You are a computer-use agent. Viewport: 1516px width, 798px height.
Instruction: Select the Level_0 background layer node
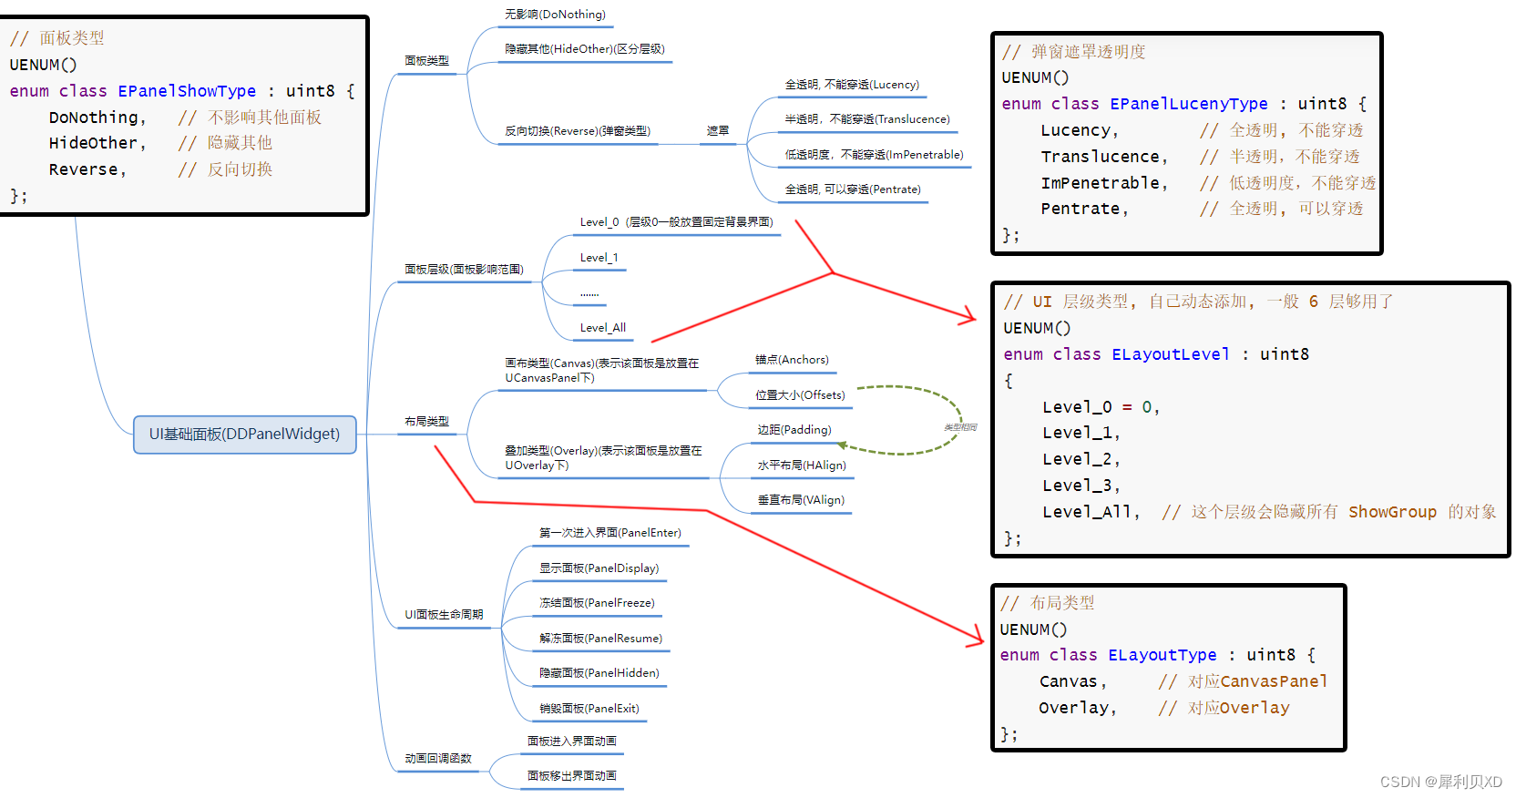(676, 222)
